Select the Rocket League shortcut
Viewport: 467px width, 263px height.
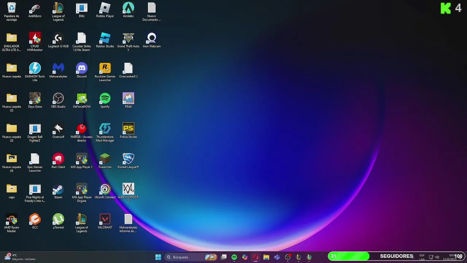(x=128, y=161)
